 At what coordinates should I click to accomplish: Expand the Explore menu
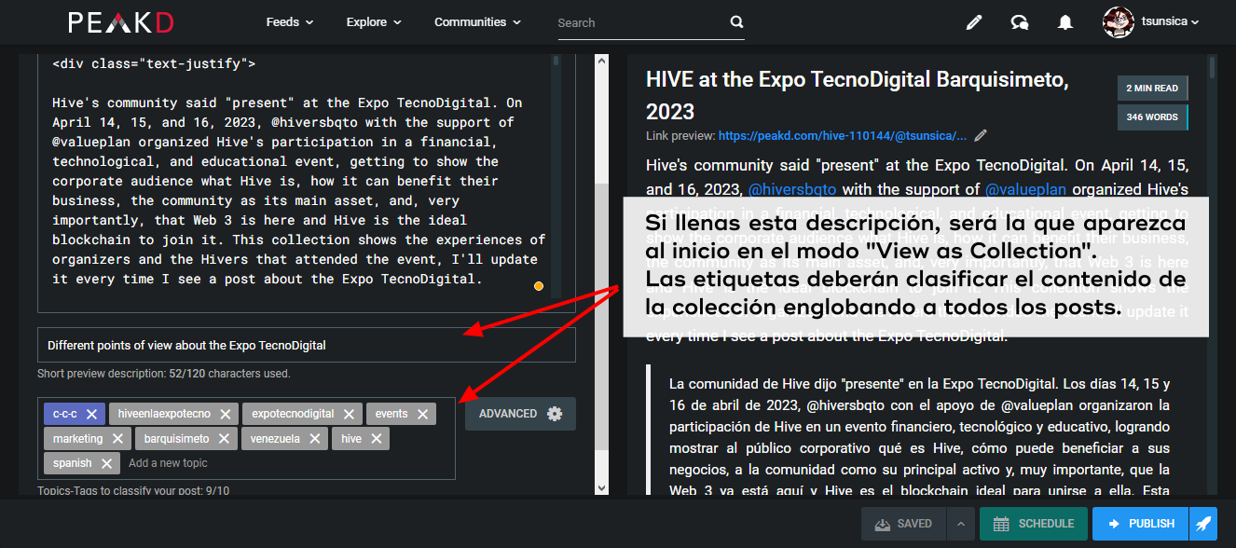(374, 22)
